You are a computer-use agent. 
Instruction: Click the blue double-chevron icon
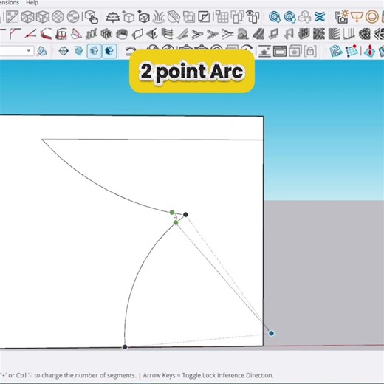point(320,17)
